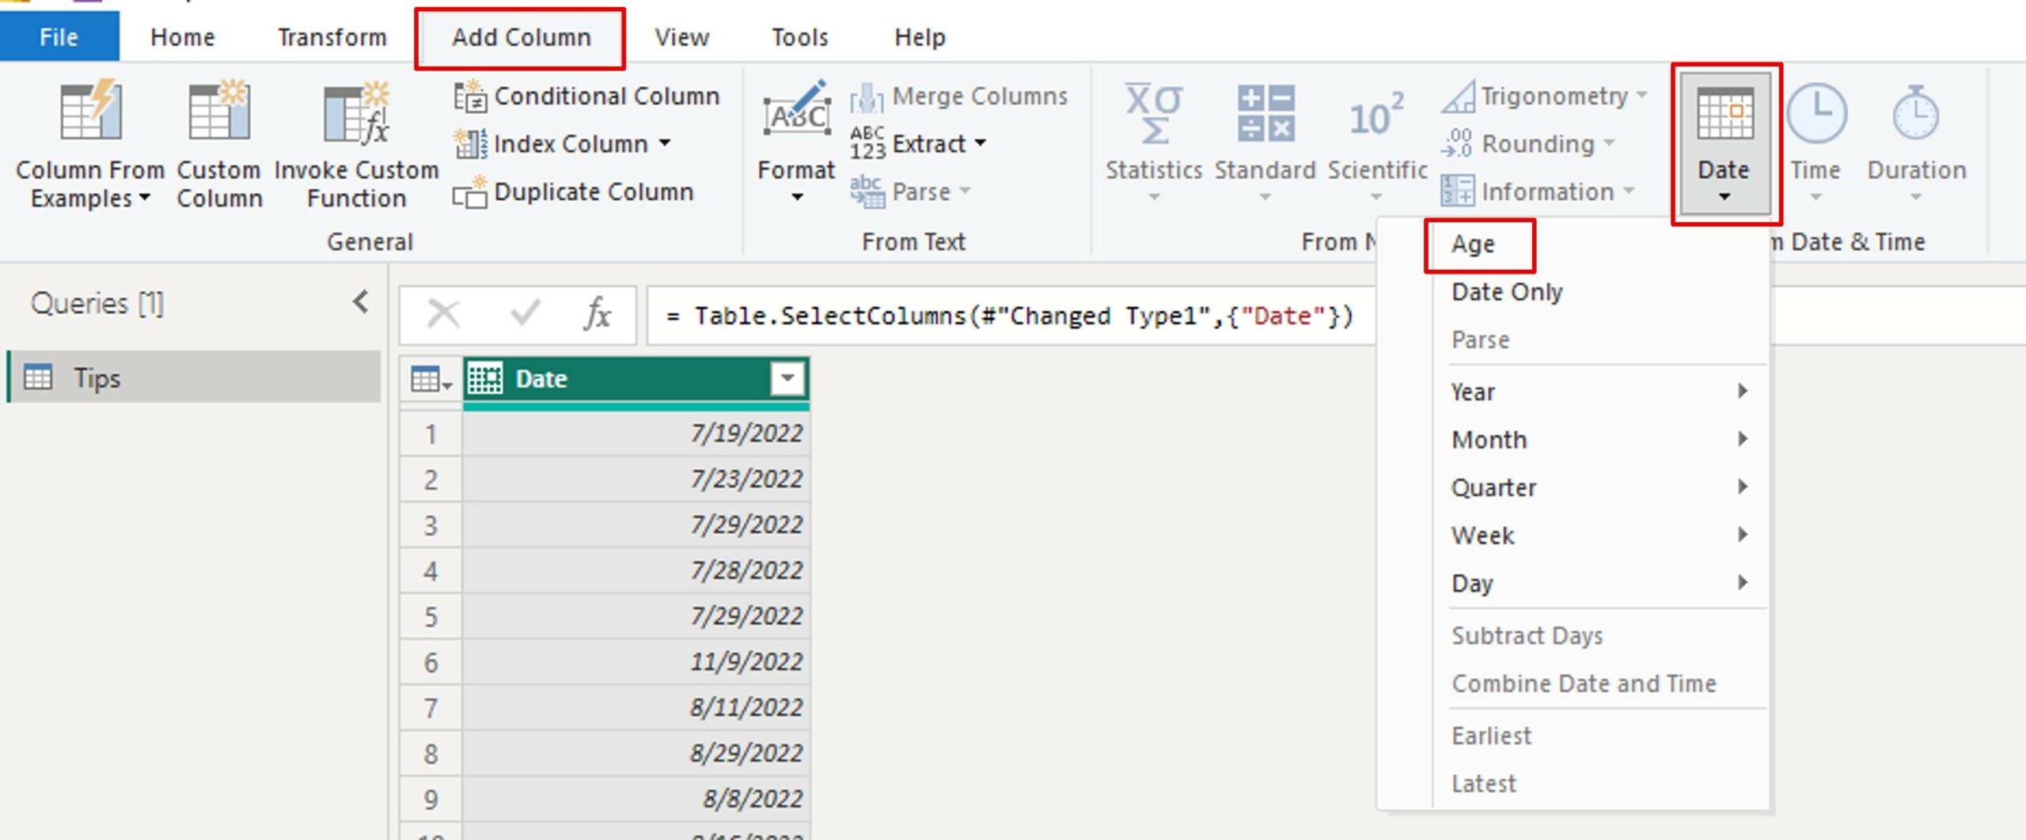
Task: Click Duplicate Column
Action: point(574,192)
